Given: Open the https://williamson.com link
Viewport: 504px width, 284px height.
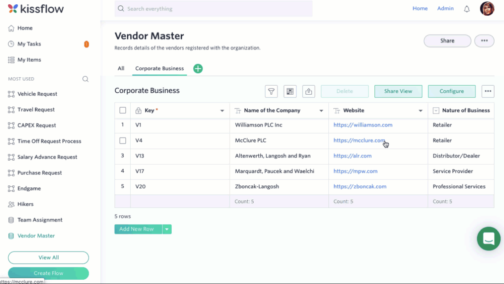Looking at the screenshot, I should [363, 125].
